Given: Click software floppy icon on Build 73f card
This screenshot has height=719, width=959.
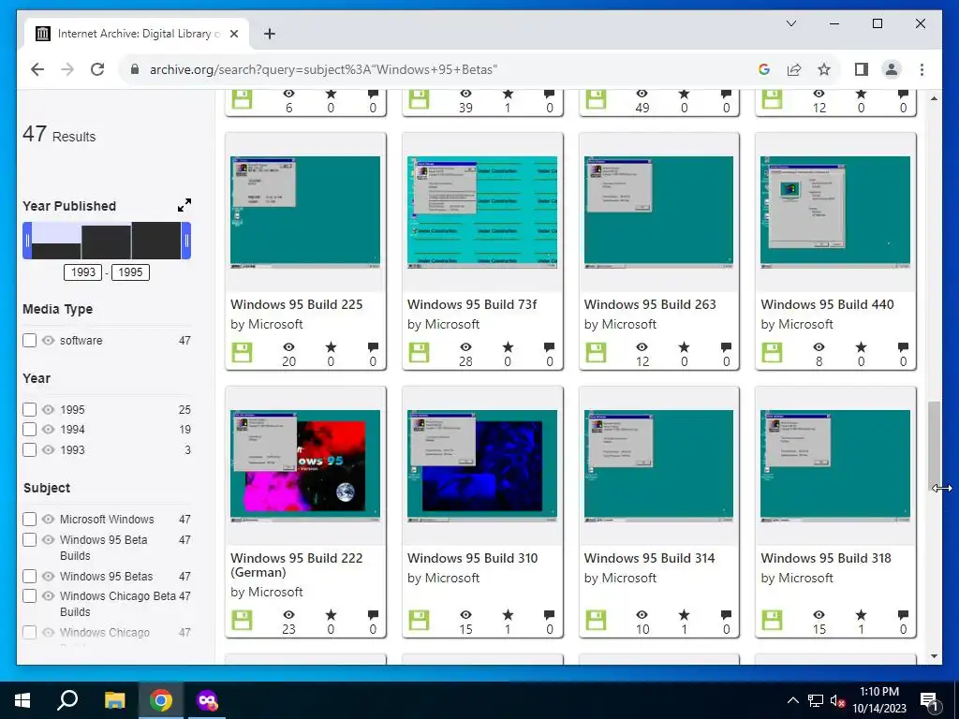Looking at the screenshot, I should (419, 352).
